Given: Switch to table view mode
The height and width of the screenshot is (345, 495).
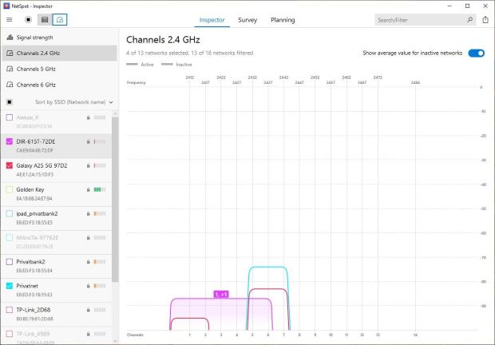Looking at the screenshot, I should [x=45, y=20].
